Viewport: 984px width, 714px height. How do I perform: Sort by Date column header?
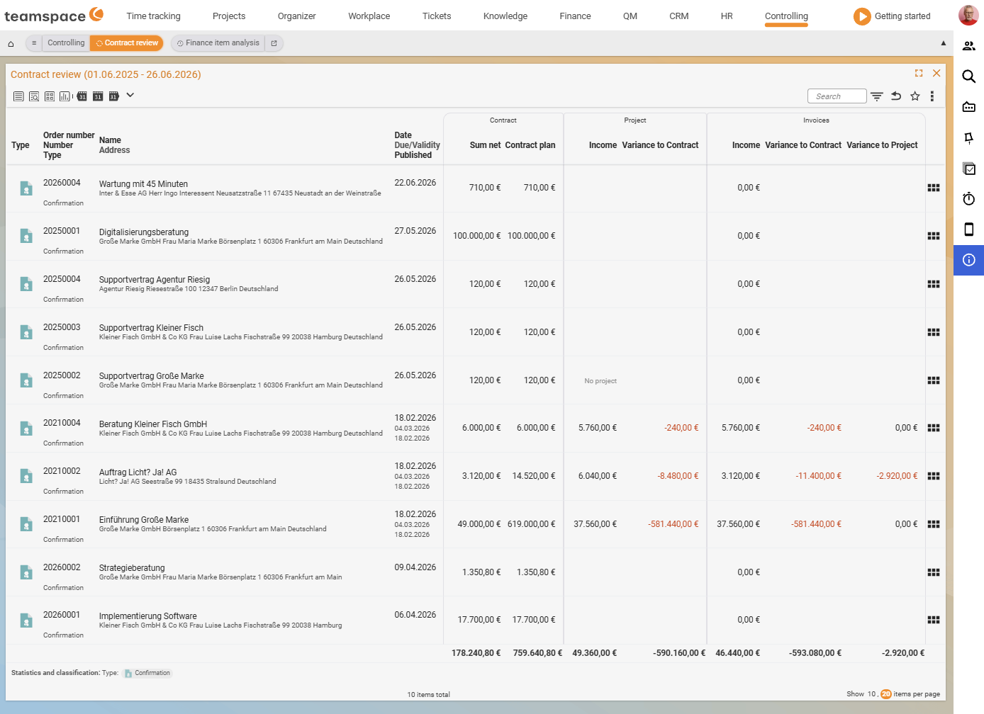[403, 135]
